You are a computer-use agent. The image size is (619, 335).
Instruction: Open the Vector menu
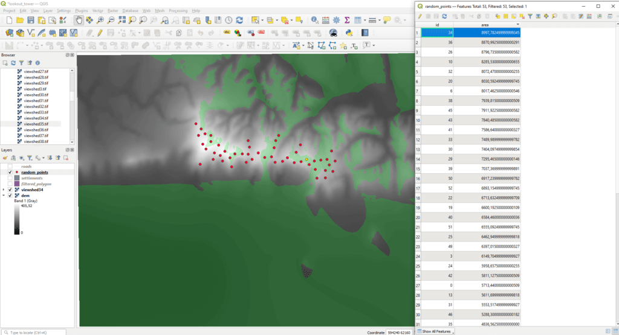click(97, 11)
